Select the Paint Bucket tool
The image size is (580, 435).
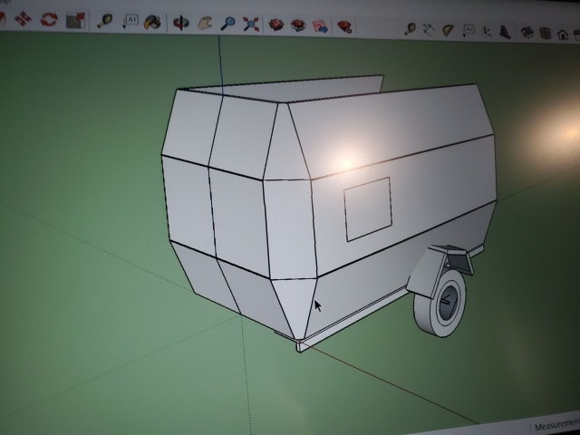(152, 22)
